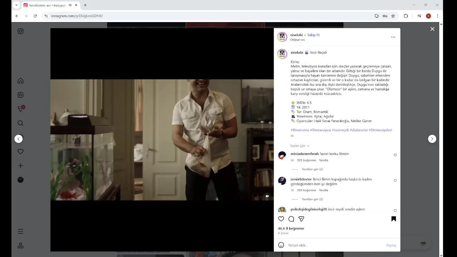Open Messages with notification badge
457x257 pixels.
(21, 109)
